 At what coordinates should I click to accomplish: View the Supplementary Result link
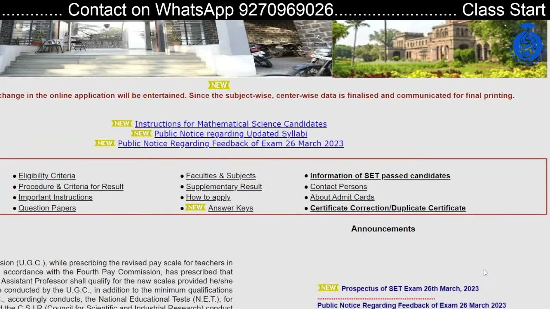[x=224, y=187]
